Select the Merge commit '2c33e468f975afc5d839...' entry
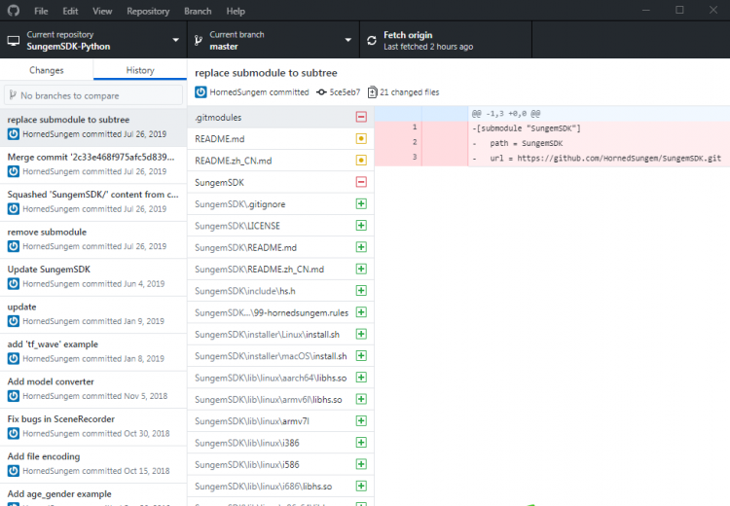The image size is (730, 506). (93, 164)
